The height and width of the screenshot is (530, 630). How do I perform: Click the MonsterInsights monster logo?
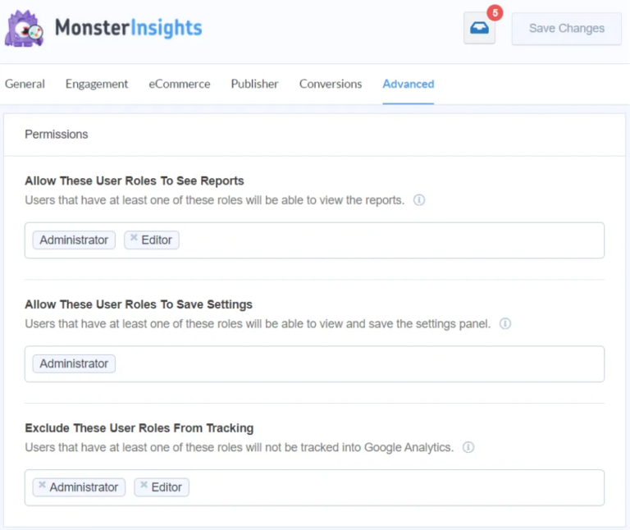click(x=24, y=29)
